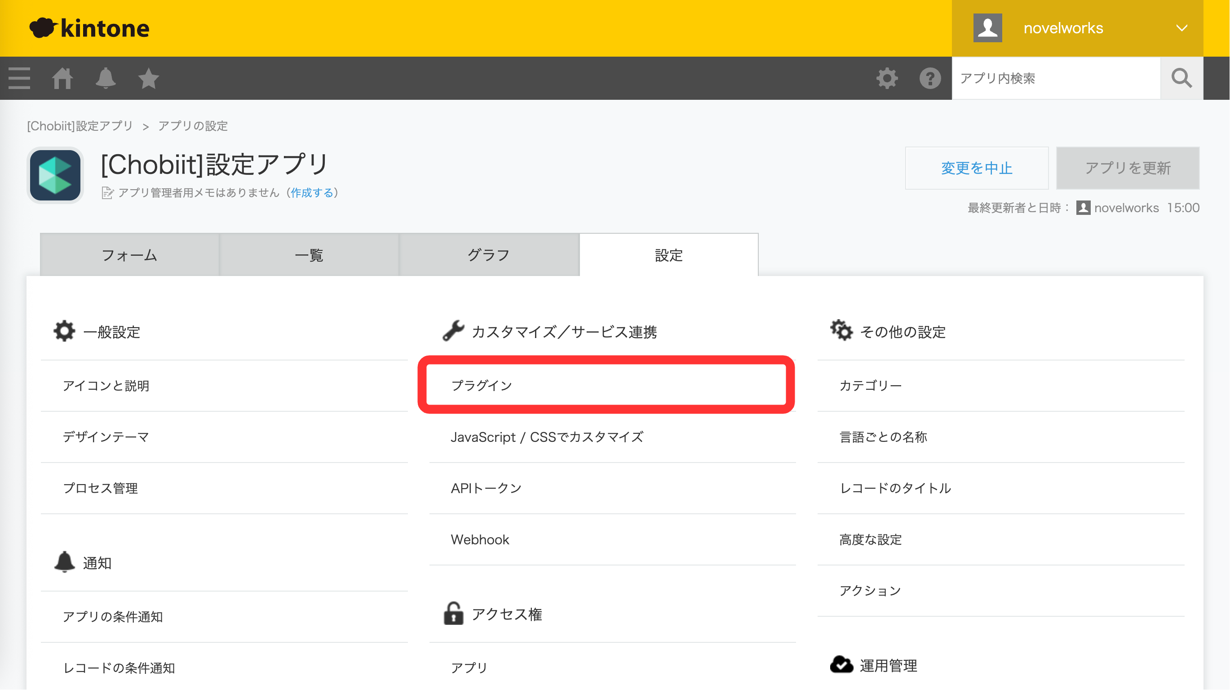Click the アプリを更新 button
The width and height of the screenshot is (1230, 690).
(x=1128, y=168)
